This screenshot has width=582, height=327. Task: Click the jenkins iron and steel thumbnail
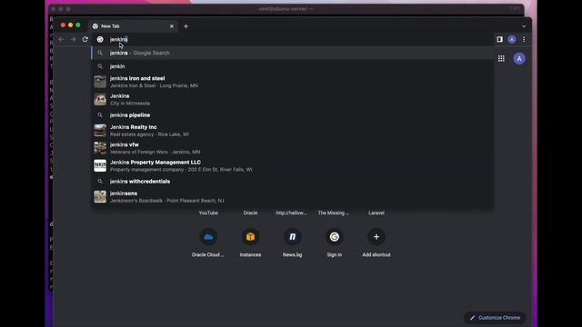click(100, 82)
